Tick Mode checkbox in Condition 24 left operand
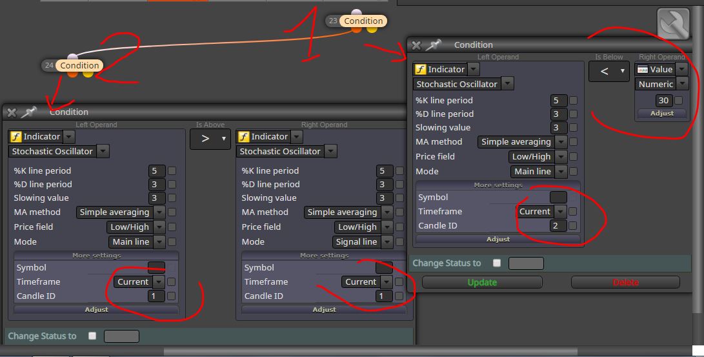Image resolution: width=704 pixels, height=357 pixels. coord(172,241)
